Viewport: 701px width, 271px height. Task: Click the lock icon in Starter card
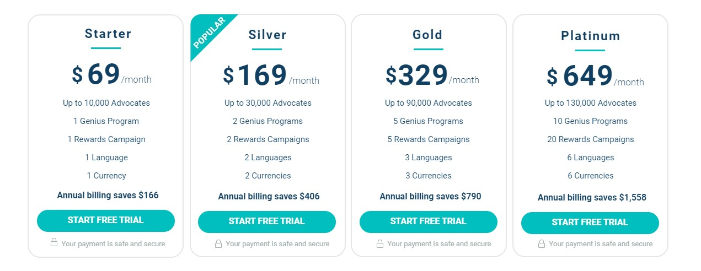54,242
